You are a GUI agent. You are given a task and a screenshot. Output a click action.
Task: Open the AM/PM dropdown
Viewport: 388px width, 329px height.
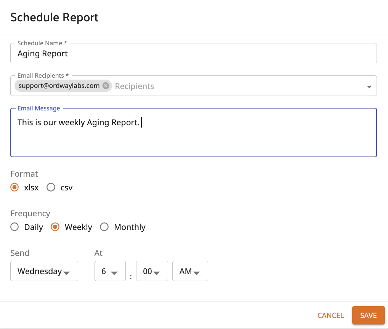(190, 271)
